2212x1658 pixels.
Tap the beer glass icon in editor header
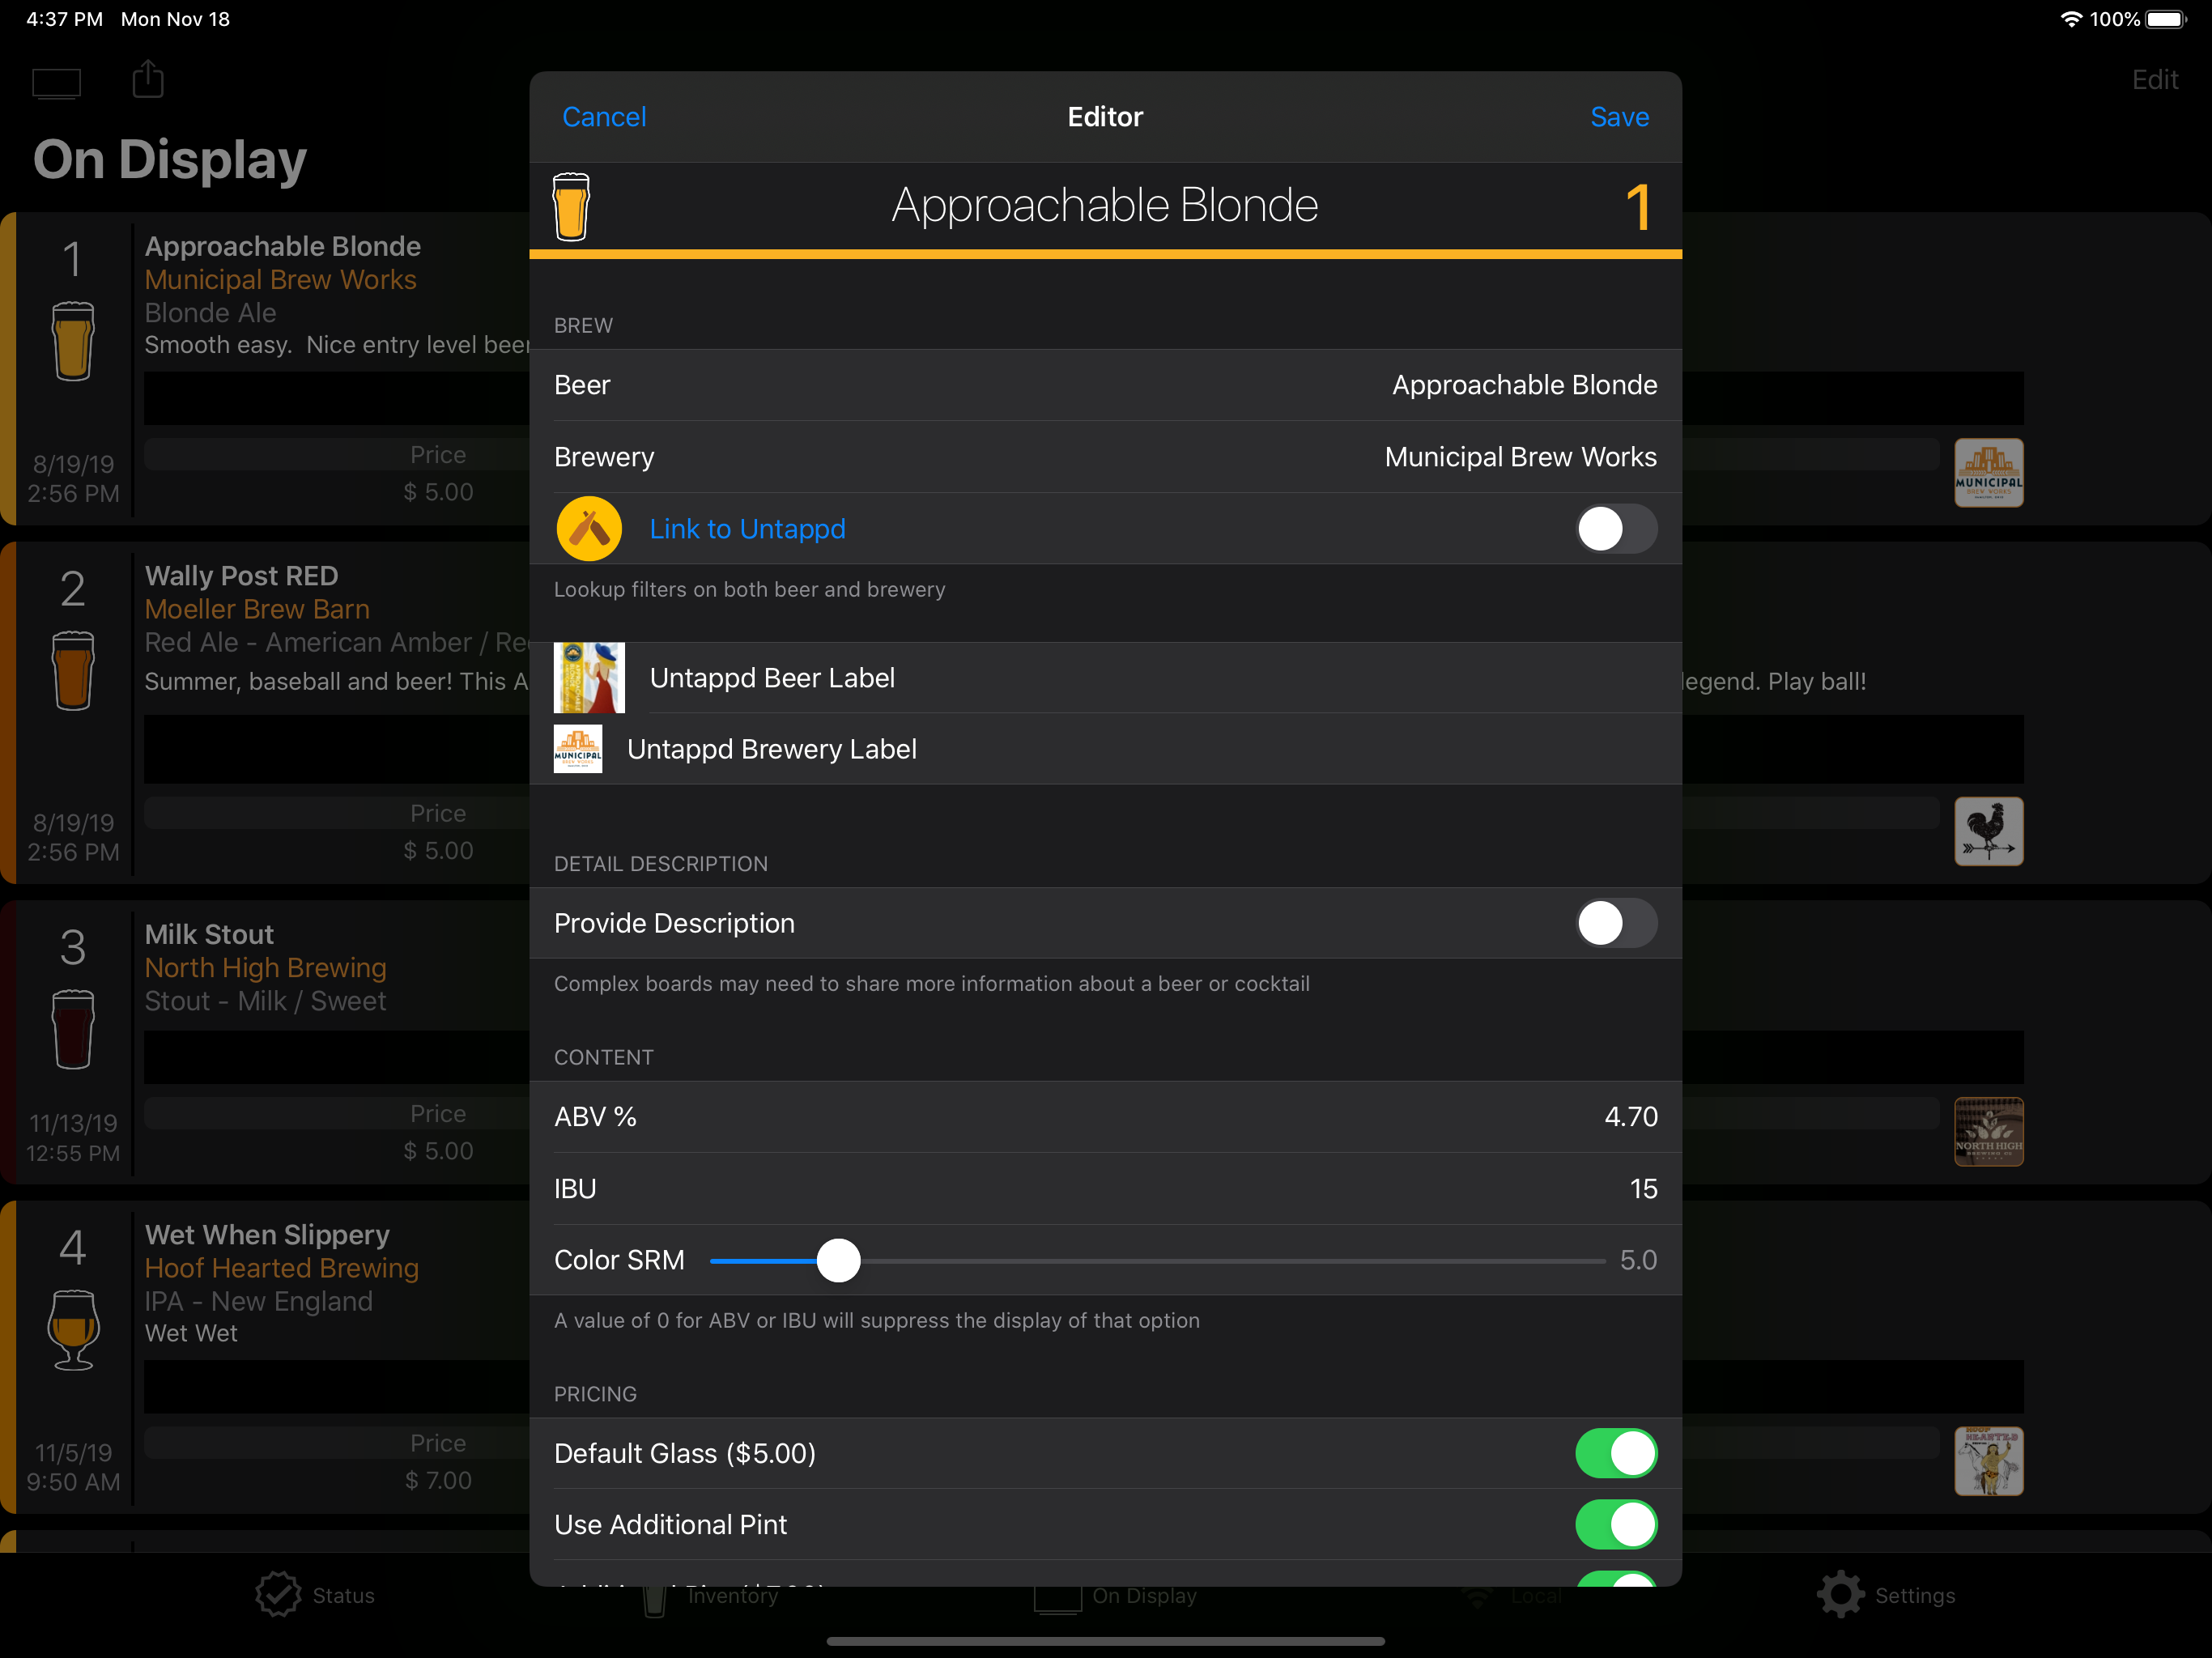(571, 206)
